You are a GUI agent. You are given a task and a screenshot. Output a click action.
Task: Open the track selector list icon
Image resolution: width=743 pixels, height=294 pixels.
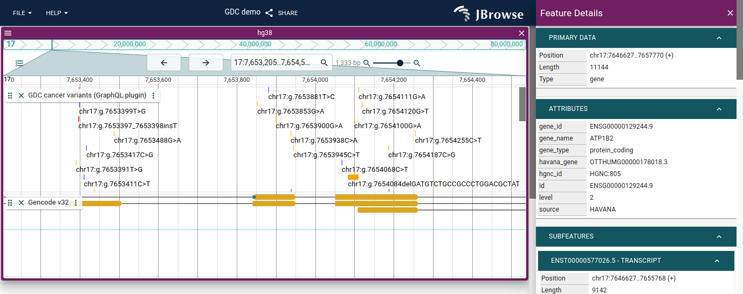pyautogui.click(x=19, y=63)
